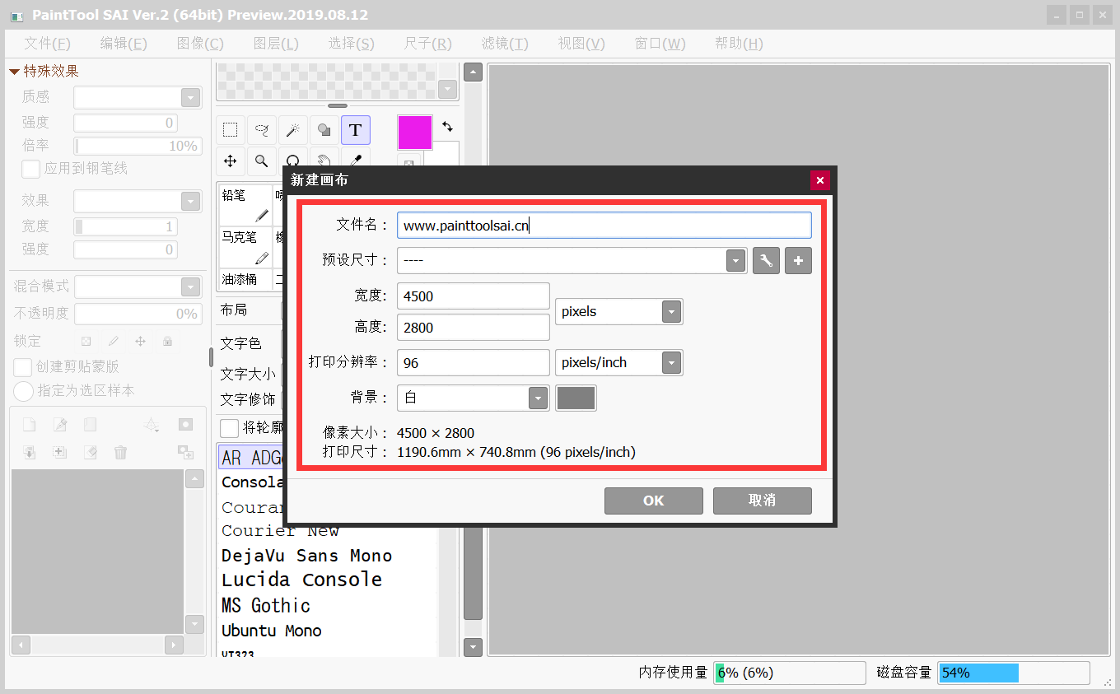Image resolution: width=1120 pixels, height=694 pixels.
Task: Open the 帮助(H) menu
Action: click(x=739, y=44)
